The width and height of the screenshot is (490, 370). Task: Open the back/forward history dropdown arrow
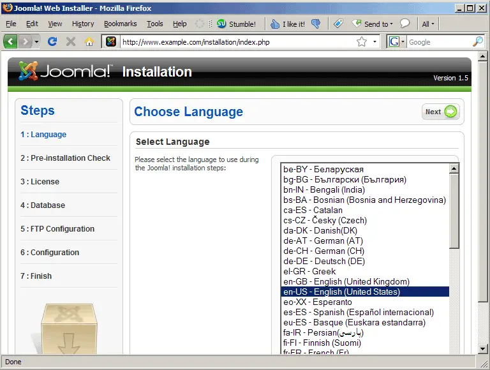click(36, 41)
